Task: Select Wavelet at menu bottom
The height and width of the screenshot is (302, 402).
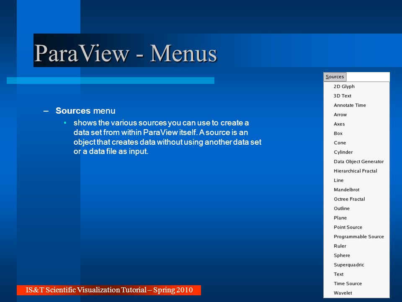Action: click(x=357, y=293)
